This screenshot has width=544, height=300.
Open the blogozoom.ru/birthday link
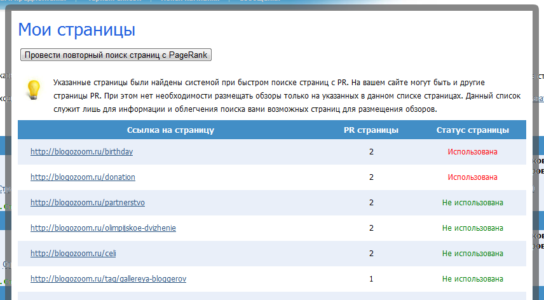point(81,152)
